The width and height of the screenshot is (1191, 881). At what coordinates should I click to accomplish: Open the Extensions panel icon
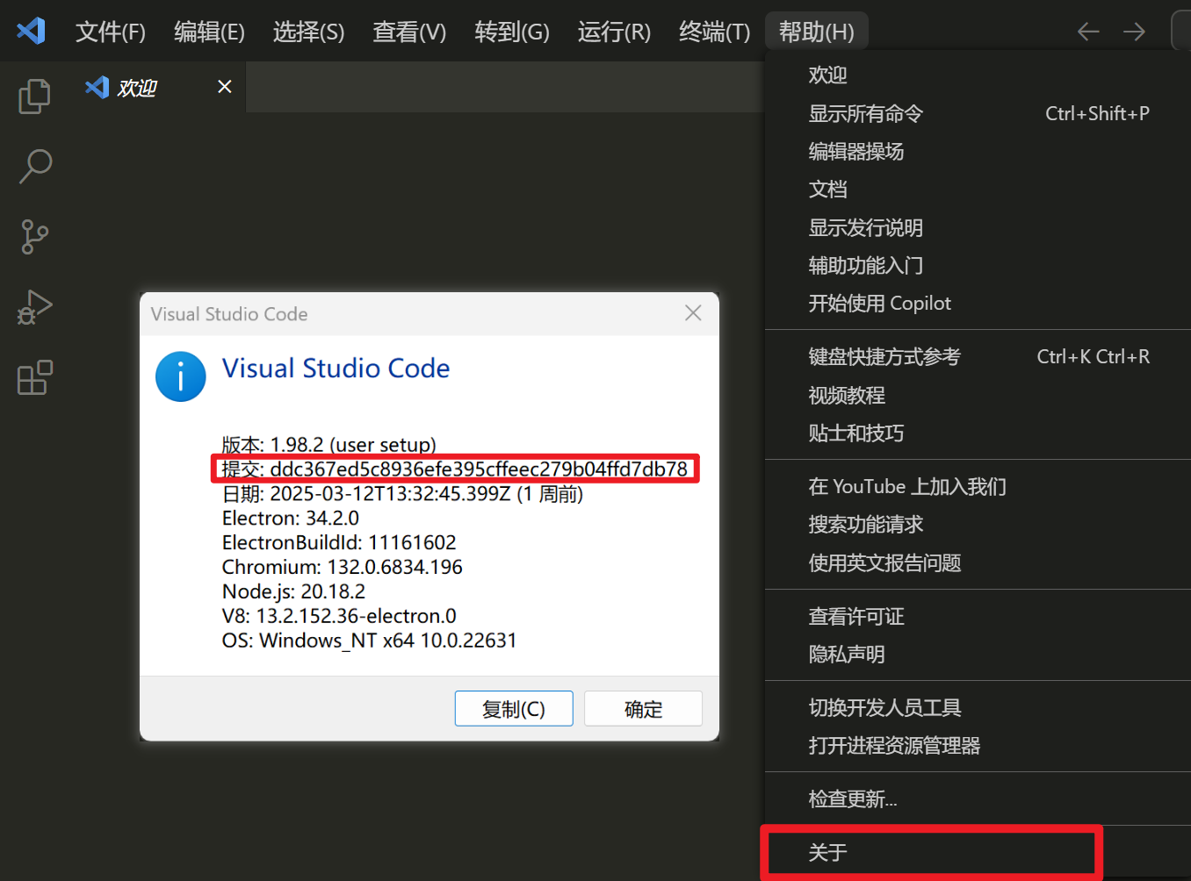pyautogui.click(x=34, y=377)
